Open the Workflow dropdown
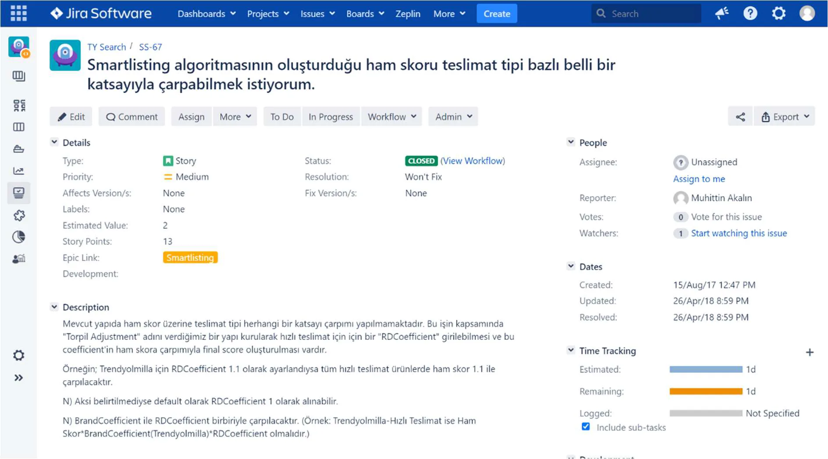 pos(392,117)
